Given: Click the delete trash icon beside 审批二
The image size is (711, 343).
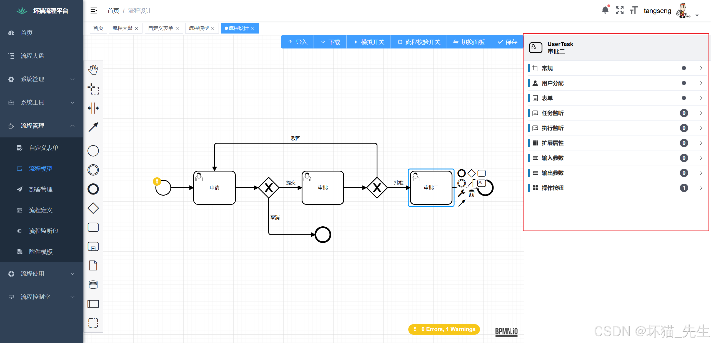Looking at the screenshot, I should coord(472,193).
